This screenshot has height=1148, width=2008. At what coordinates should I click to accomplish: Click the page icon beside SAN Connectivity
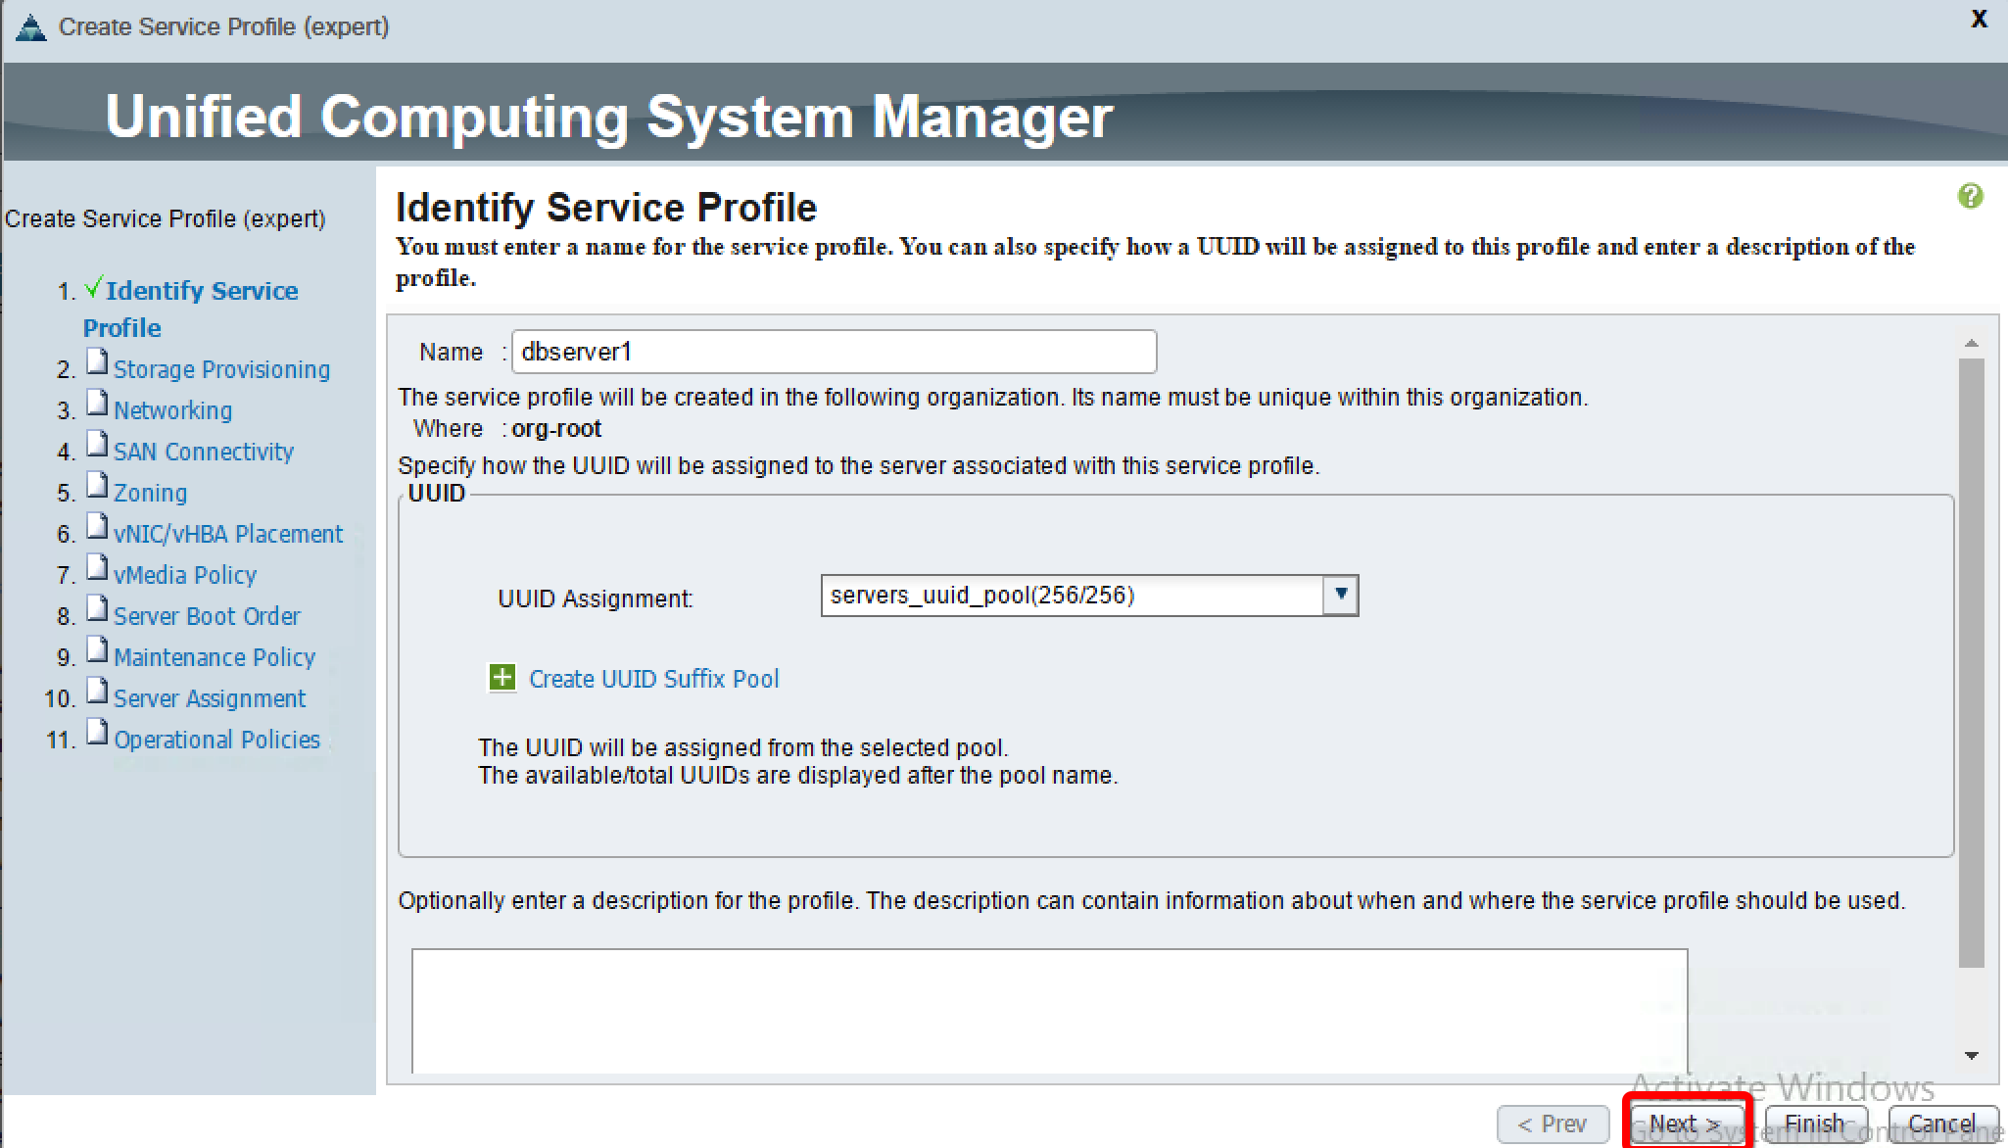pos(96,445)
